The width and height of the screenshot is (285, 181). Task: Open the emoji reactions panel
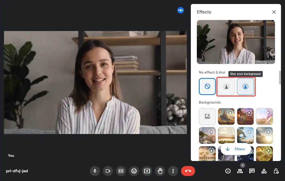(x=134, y=171)
